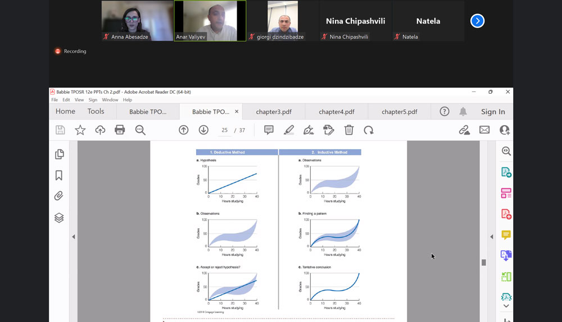Click the vertical scrollbar thumb
The image size is (562, 322).
coord(483,262)
